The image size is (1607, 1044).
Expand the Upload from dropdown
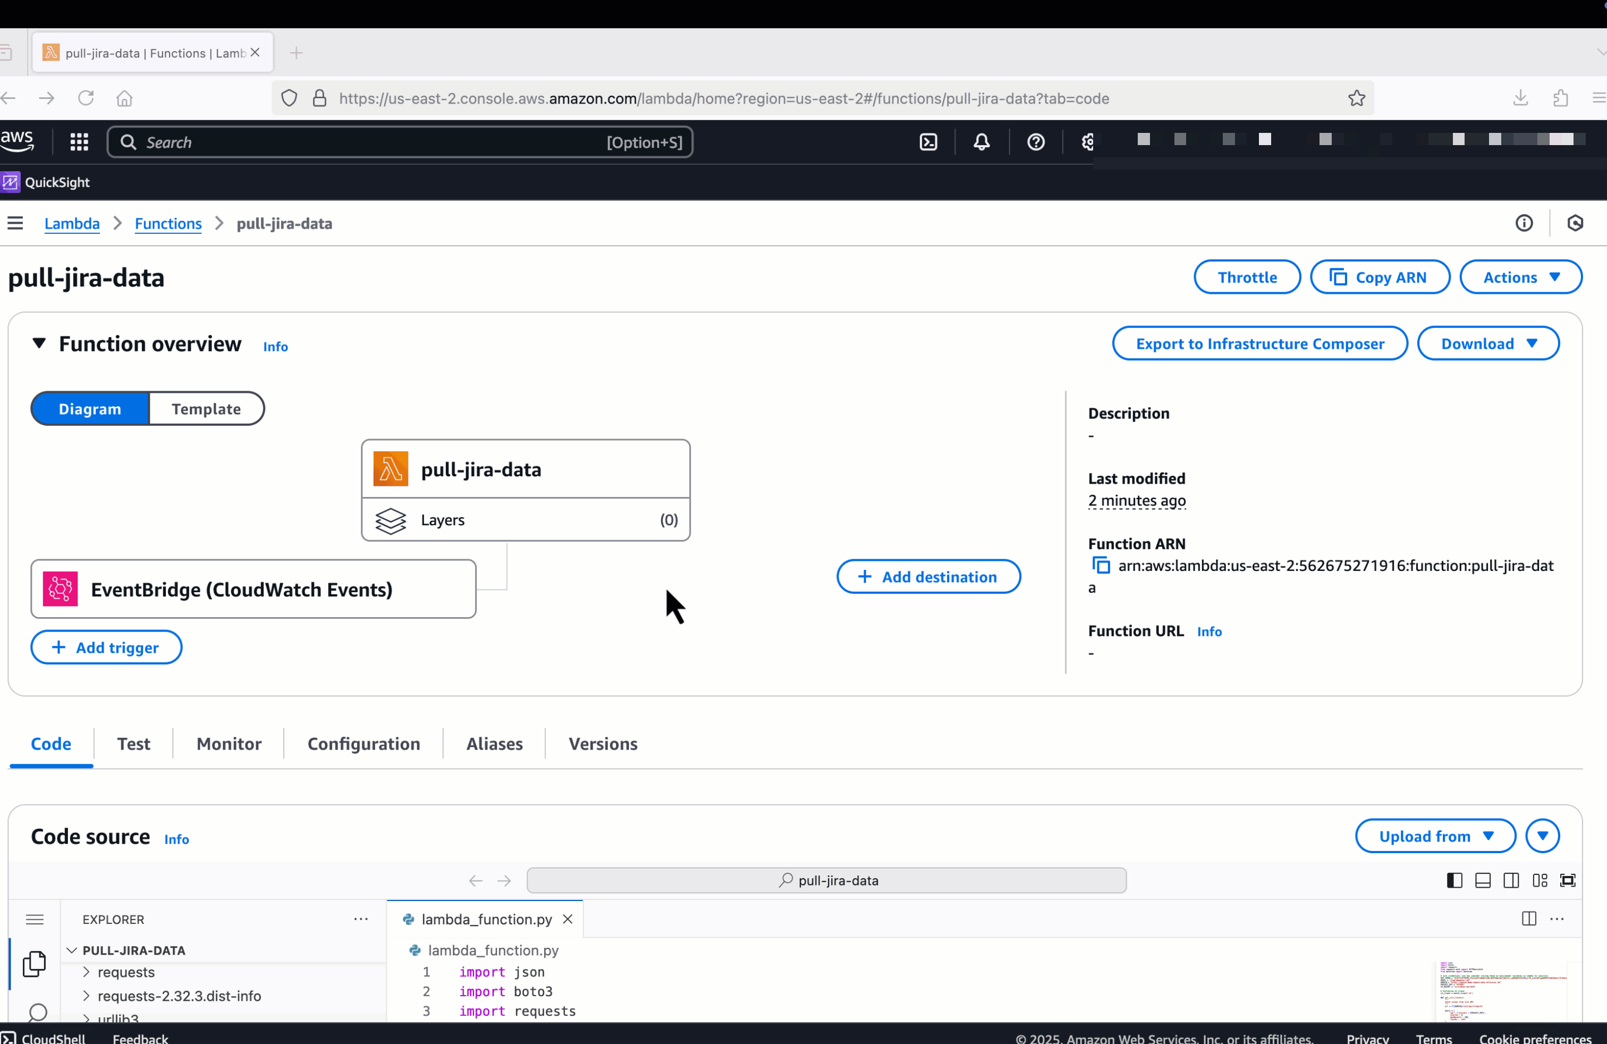[1435, 836]
